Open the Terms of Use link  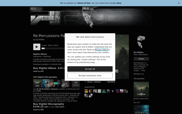click(84, 3)
